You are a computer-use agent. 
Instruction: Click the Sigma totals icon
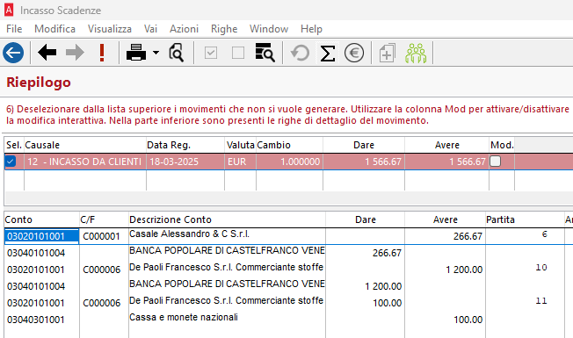click(328, 53)
